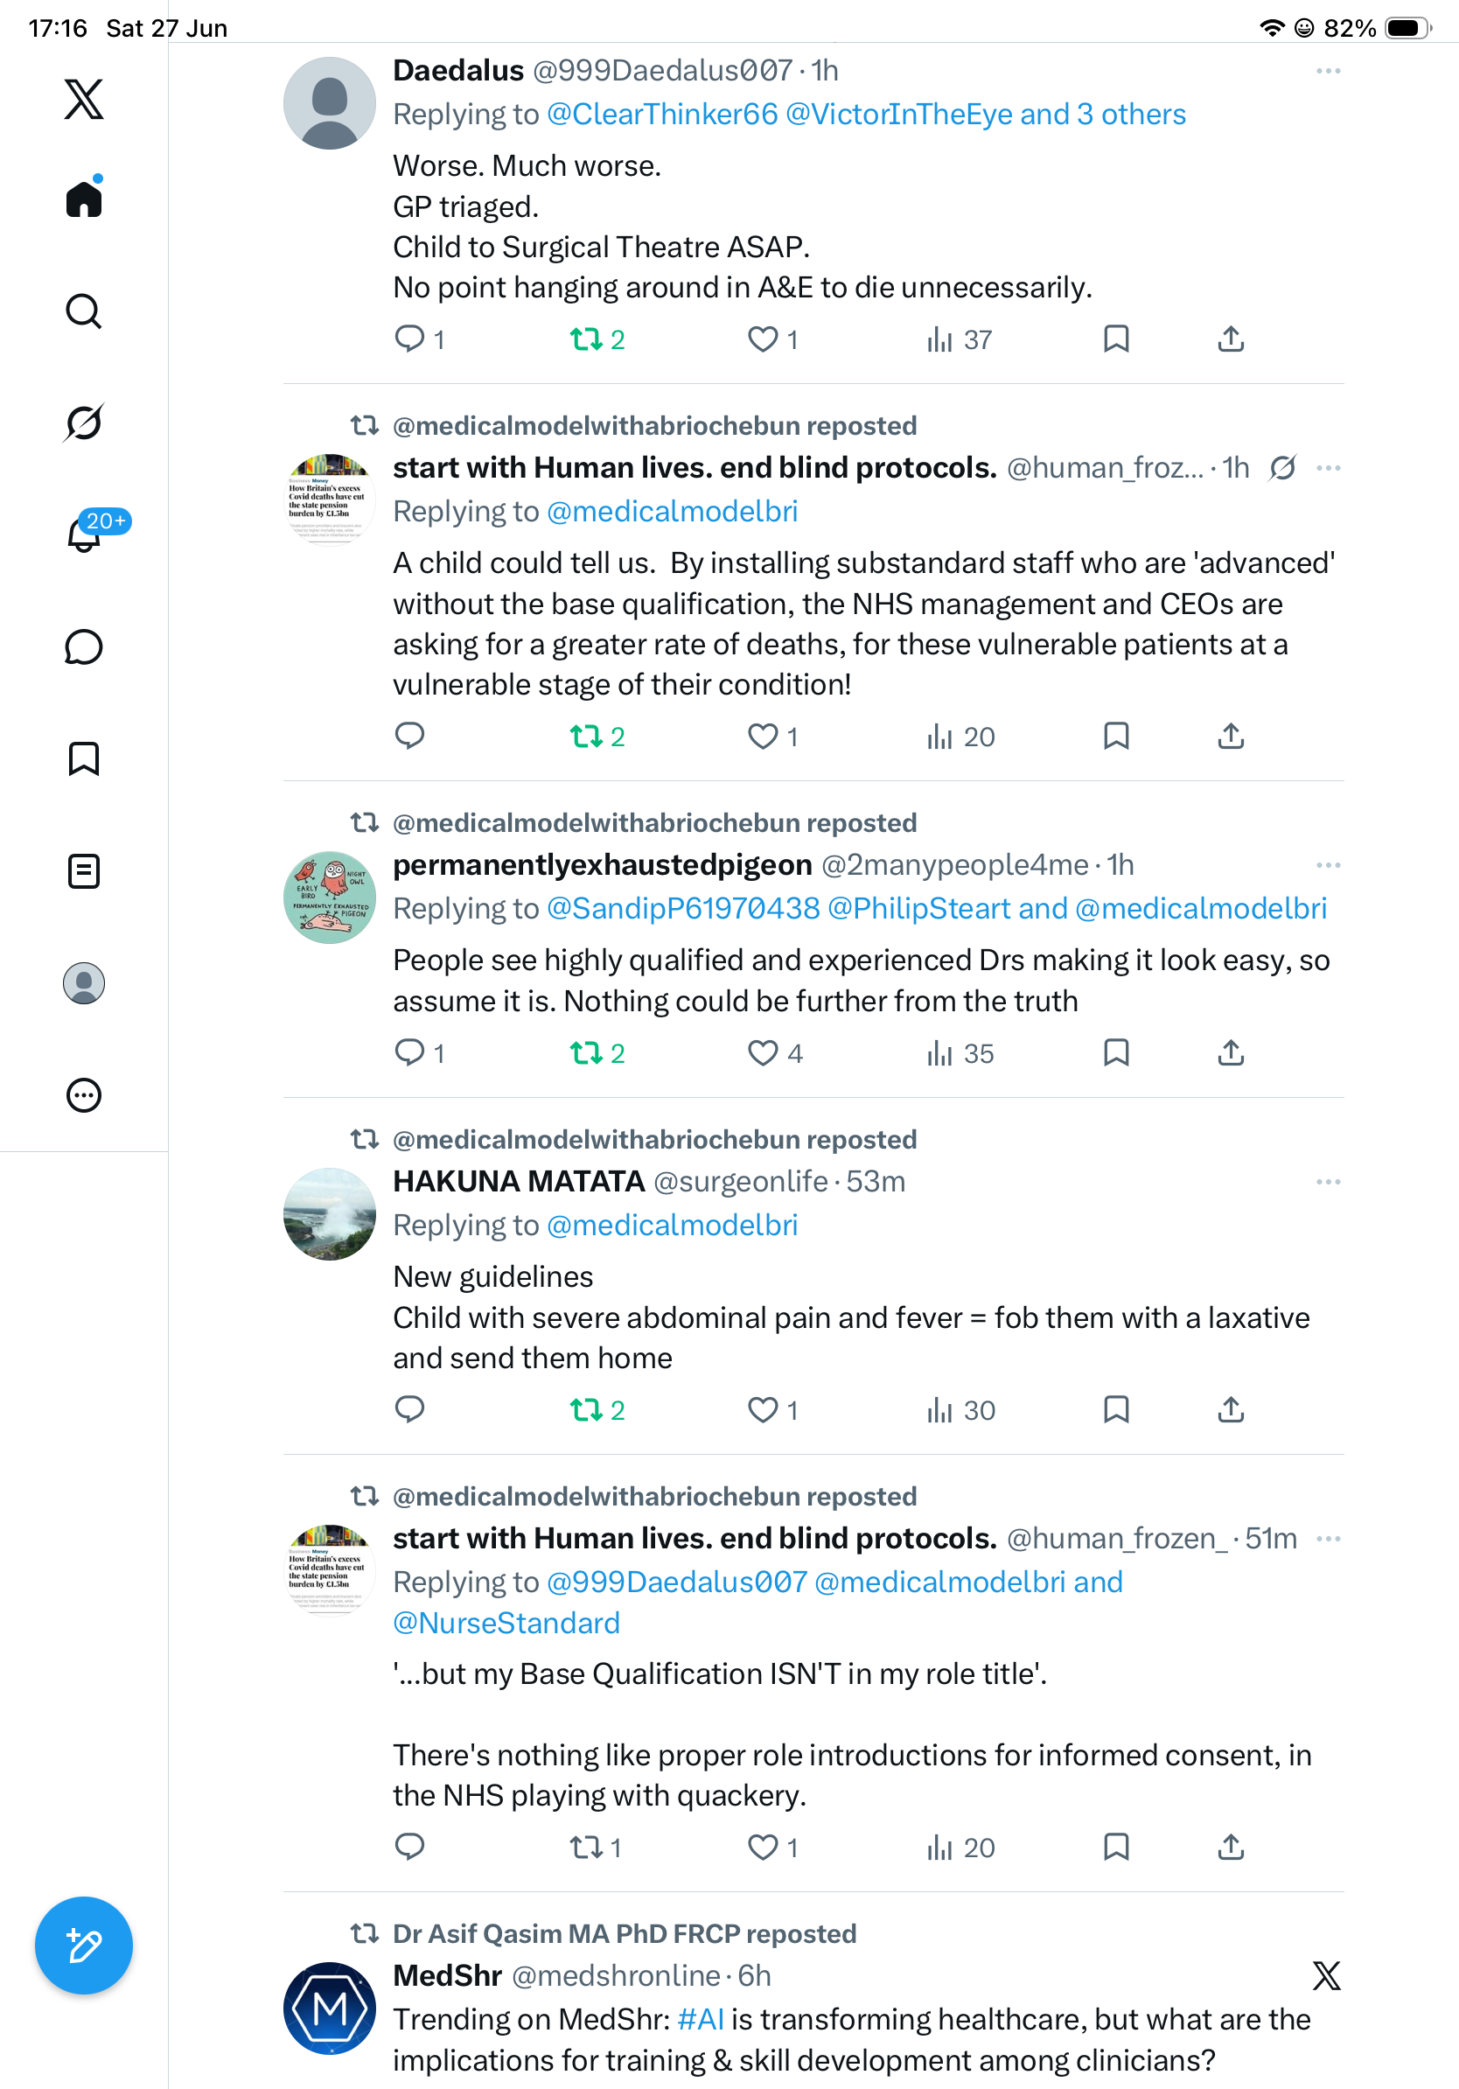Open the #AI hashtag in MedShr post

tap(701, 2019)
